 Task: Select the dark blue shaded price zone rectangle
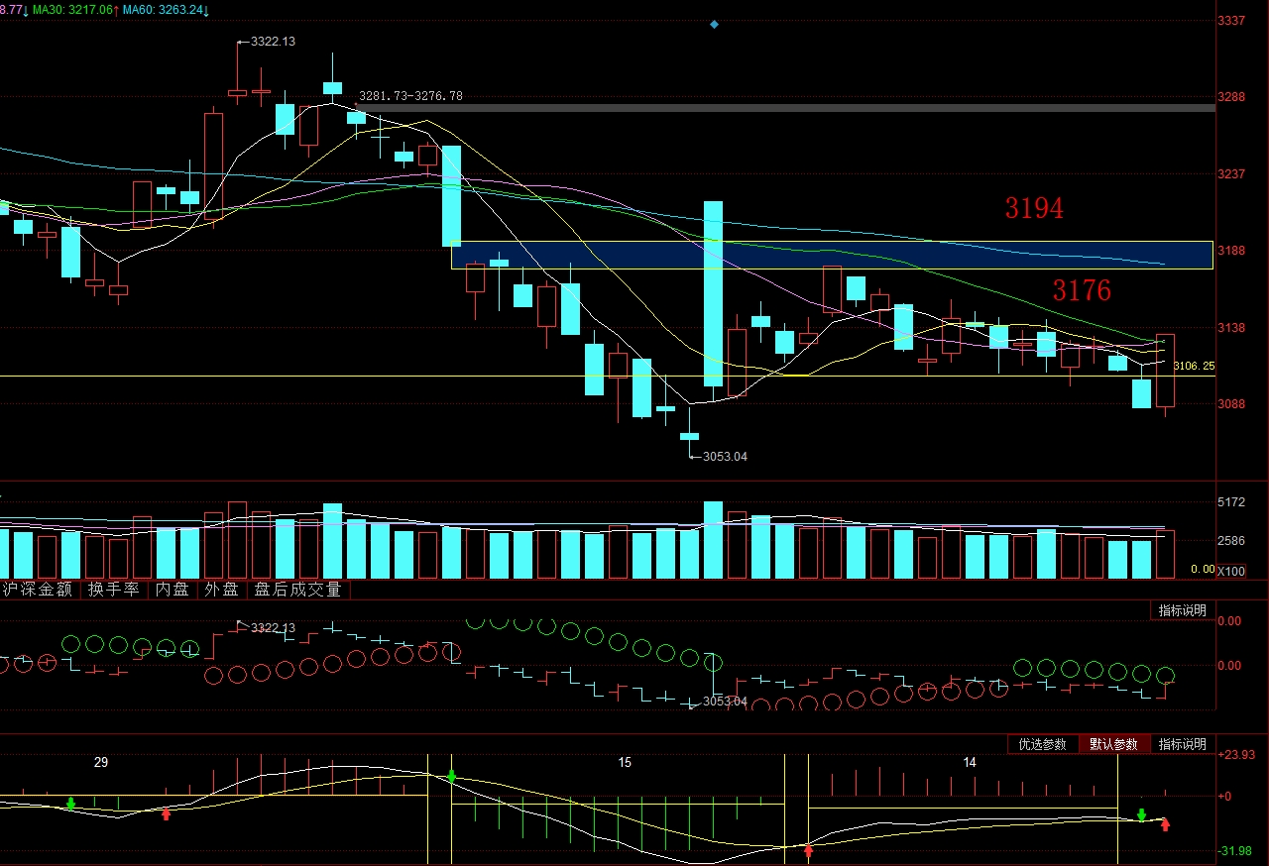click(x=833, y=255)
